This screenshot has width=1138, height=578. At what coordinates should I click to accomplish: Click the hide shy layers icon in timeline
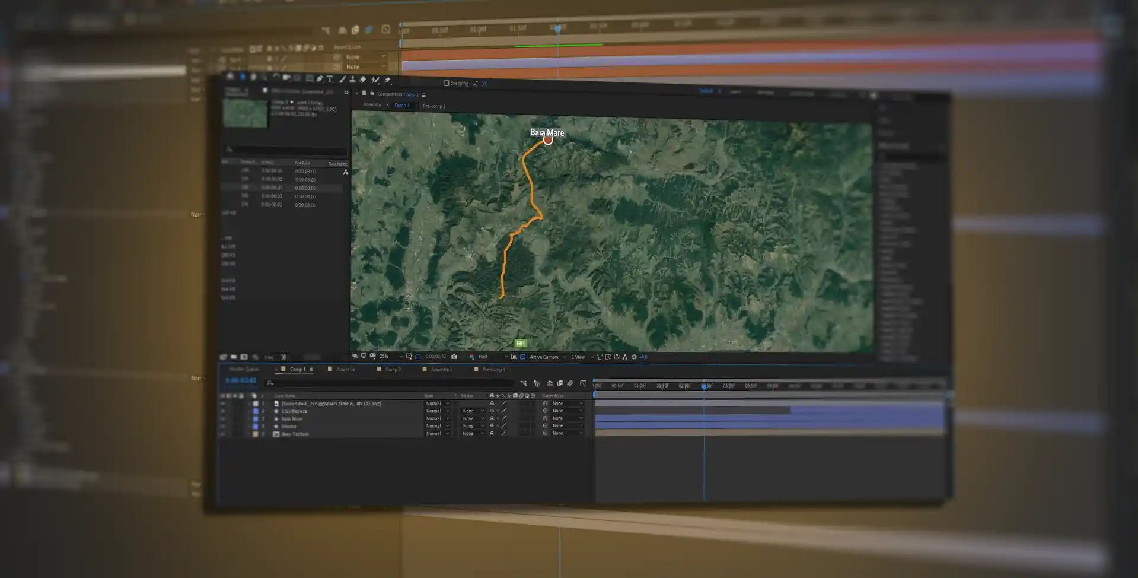(550, 383)
